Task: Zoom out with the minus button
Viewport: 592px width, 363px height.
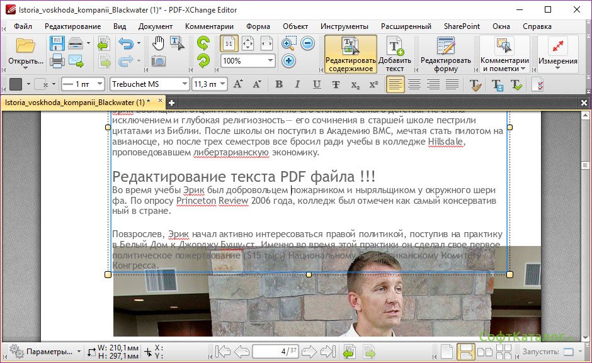Action: [x=308, y=43]
